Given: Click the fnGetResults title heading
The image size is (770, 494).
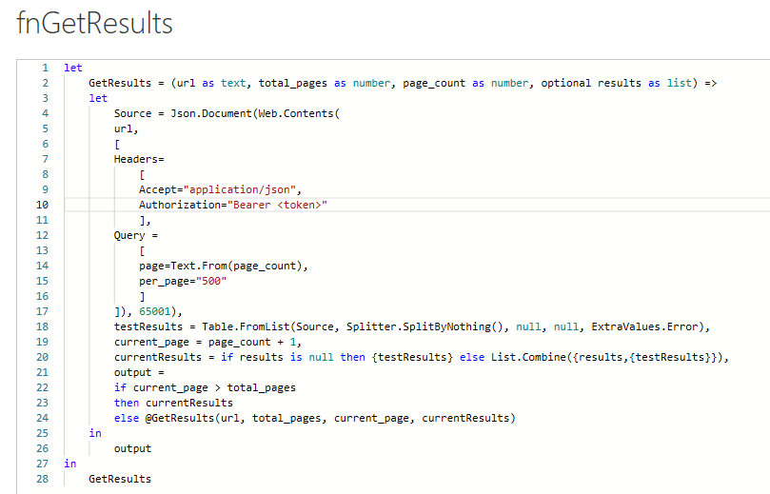Looking at the screenshot, I should (x=94, y=23).
